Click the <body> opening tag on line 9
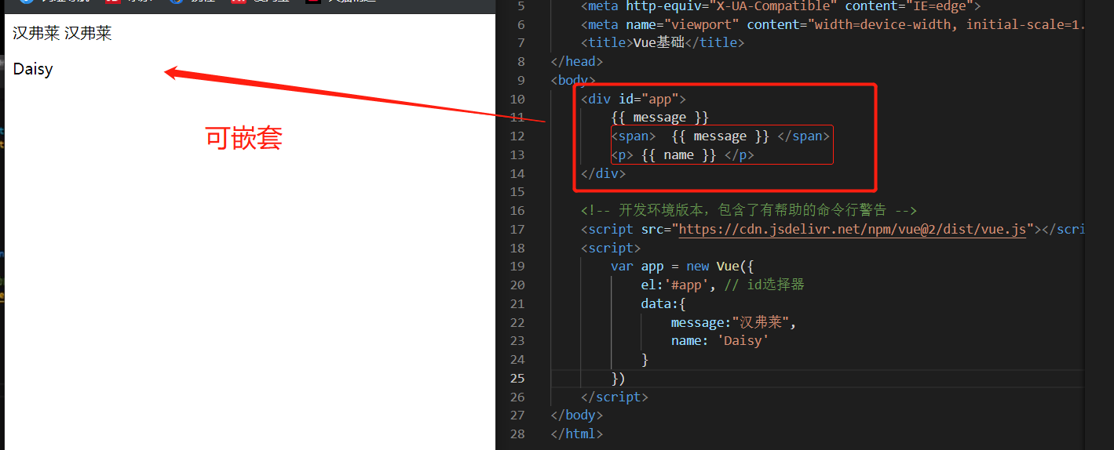This screenshot has width=1114, height=450. pyautogui.click(x=573, y=80)
